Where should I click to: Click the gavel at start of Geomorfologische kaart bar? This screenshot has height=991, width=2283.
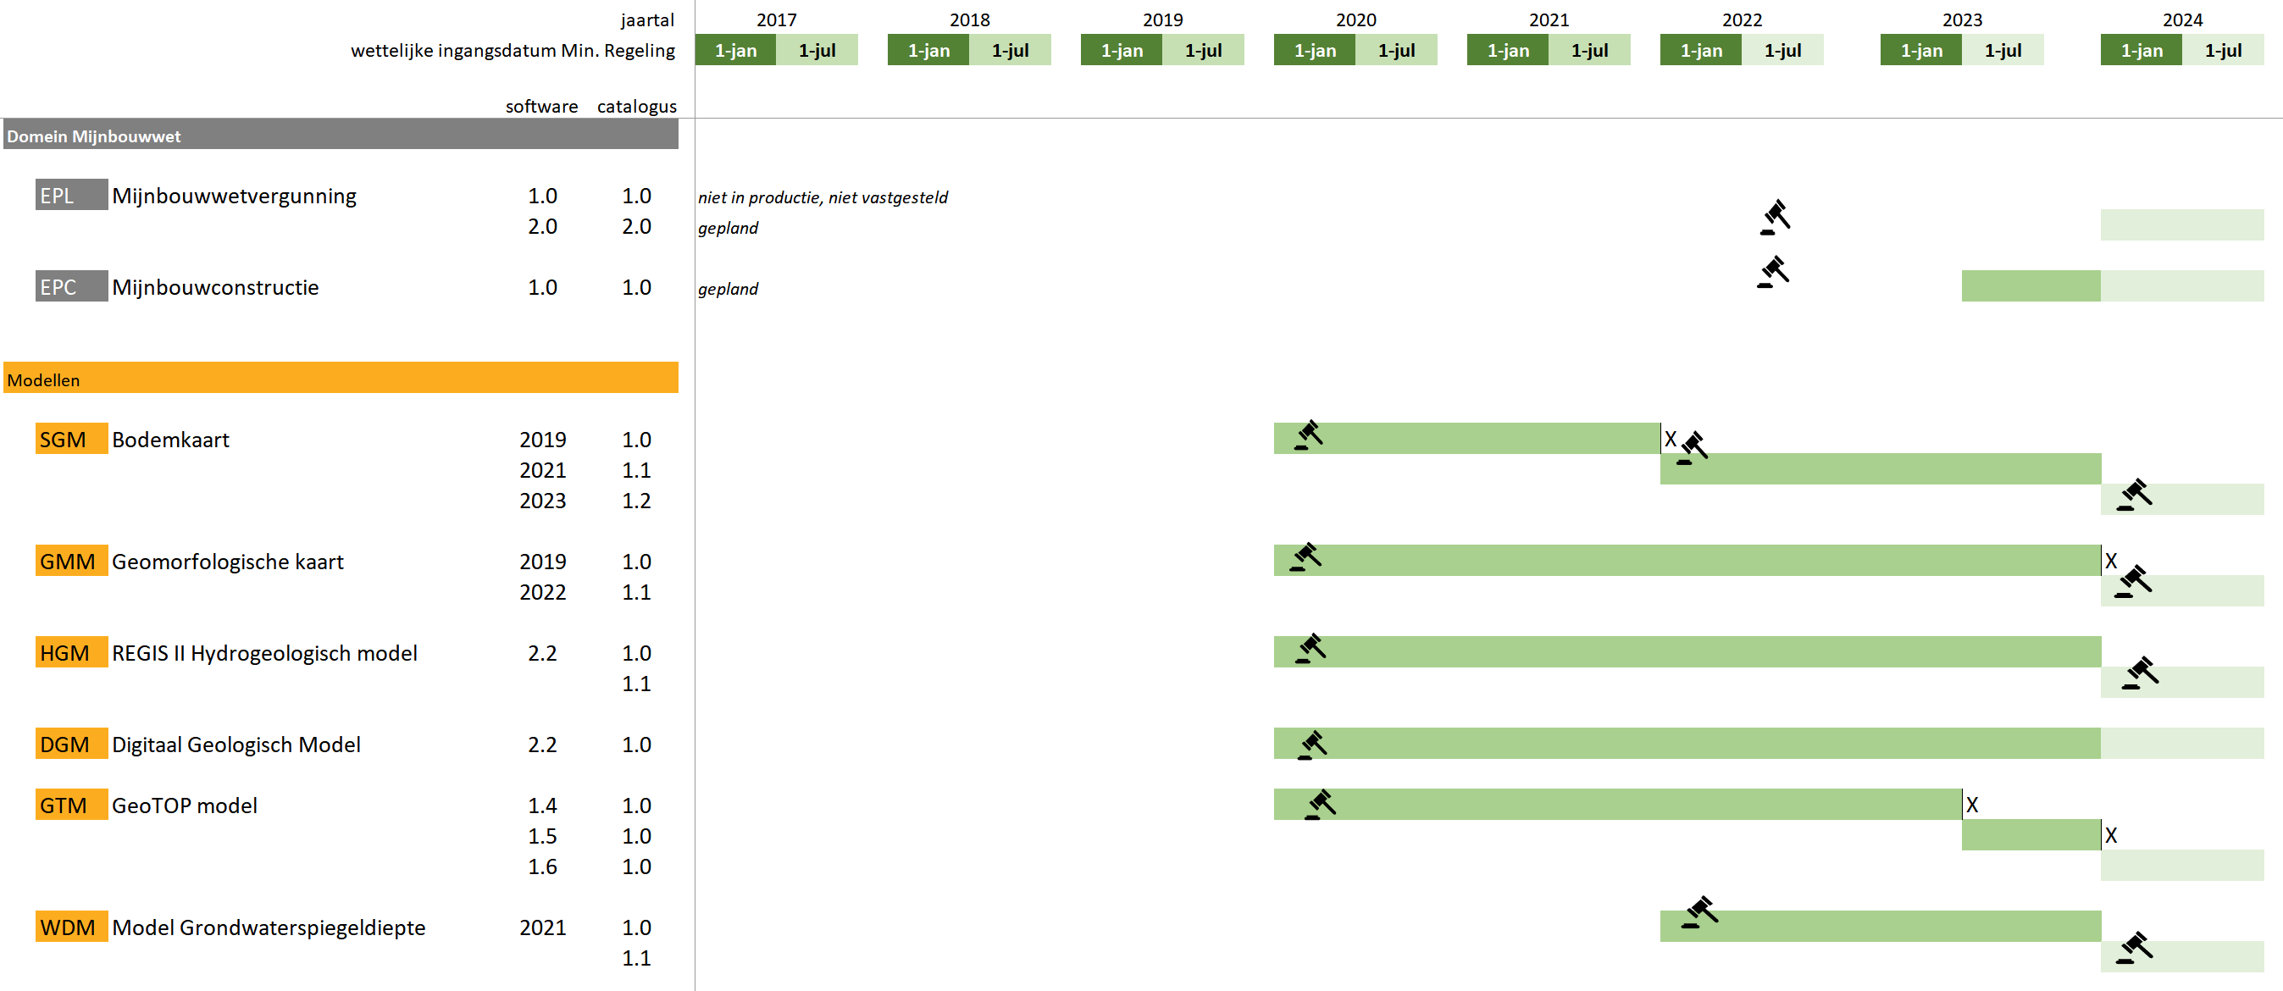click(1305, 557)
